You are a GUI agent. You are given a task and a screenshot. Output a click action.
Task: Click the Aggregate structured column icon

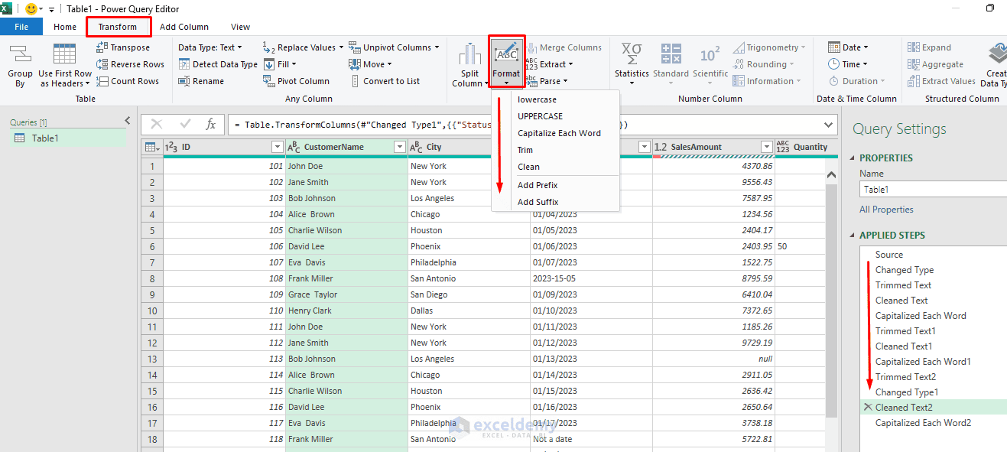[x=914, y=64]
